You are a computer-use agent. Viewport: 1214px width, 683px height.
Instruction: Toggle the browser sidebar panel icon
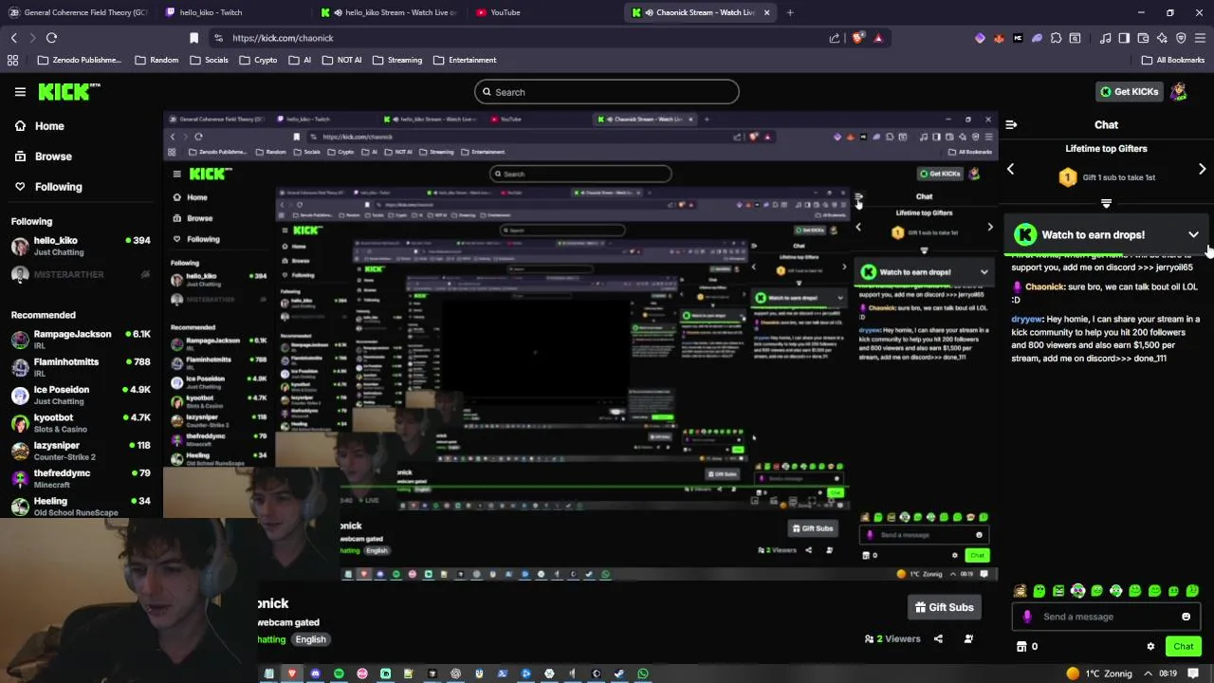1124,38
